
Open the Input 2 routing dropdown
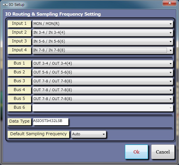click(102, 33)
